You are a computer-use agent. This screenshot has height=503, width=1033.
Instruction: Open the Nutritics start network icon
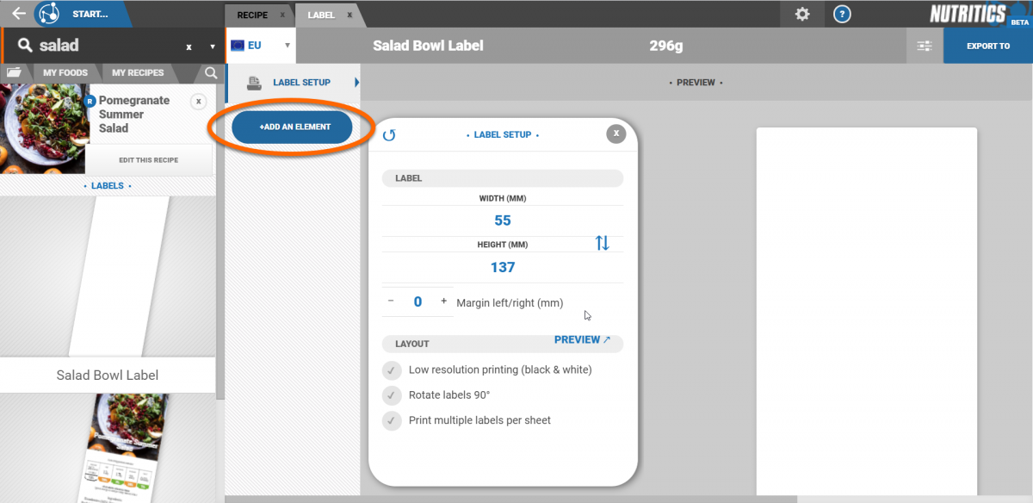coord(50,14)
